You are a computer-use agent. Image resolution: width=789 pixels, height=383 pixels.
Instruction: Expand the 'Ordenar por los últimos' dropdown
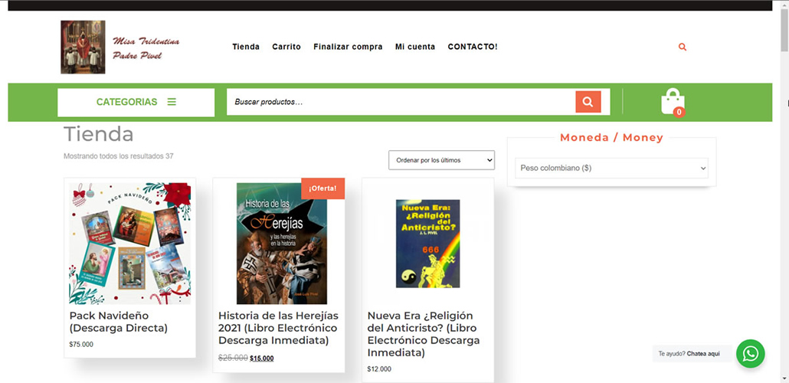[x=441, y=160]
